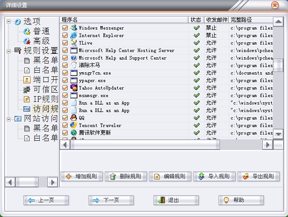This screenshot has height=217, width=288.
Task: Click the 导入规则 button
Action: 215,176
